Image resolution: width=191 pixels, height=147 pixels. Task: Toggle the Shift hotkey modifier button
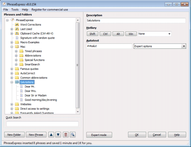[x=92, y=34]
